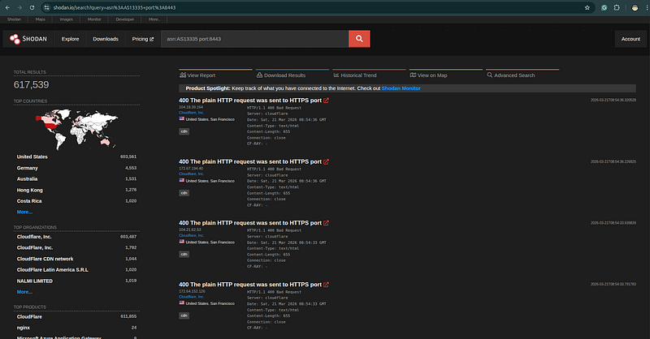Open the Account menu
This screenshot has width=650, height=339.
(630, 39)
